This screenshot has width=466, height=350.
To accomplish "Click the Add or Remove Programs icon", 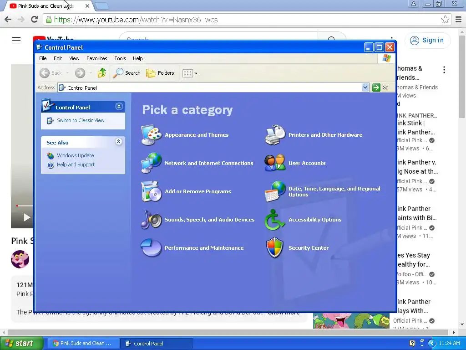I will click(x=151, y=191).
